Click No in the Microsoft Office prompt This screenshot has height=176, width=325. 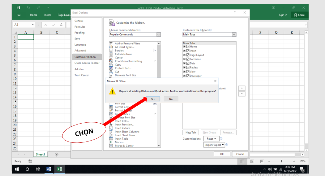(x=171, y=99)
